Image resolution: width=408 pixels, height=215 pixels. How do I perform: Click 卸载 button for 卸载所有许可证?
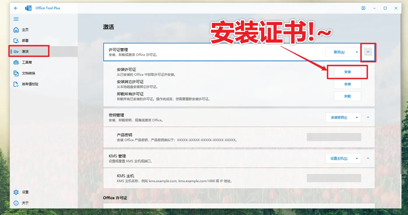pyautogui.click(x=347, y=96)
